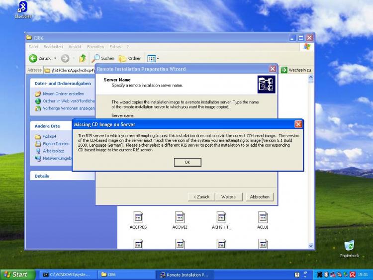Image resolution: width=373 pixels, height=280 pixels.
Task: Click the address bar path field
Action: [x=70, y=70]
